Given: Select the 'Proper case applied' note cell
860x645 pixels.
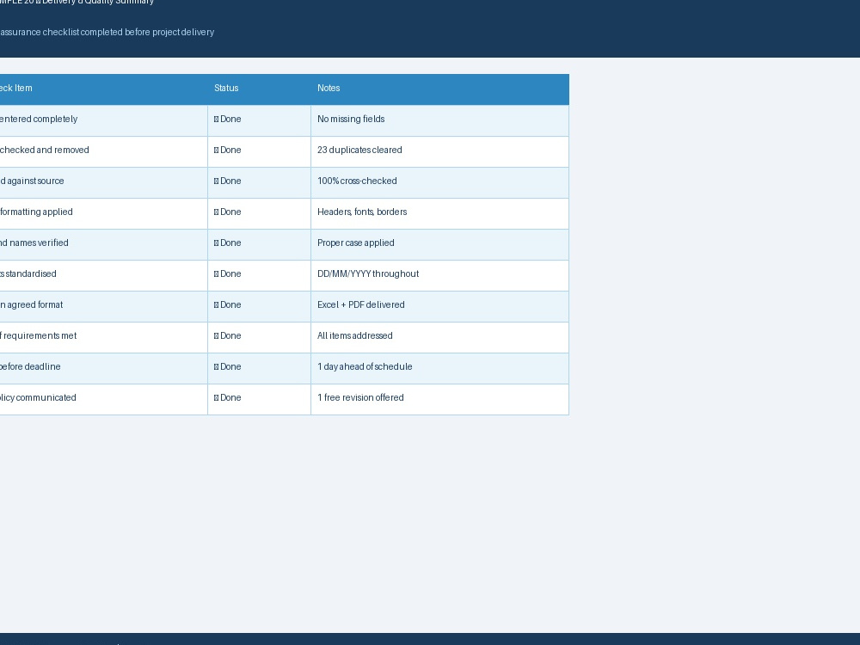Looking at the screenshot, I should click(x=439, y=244).
